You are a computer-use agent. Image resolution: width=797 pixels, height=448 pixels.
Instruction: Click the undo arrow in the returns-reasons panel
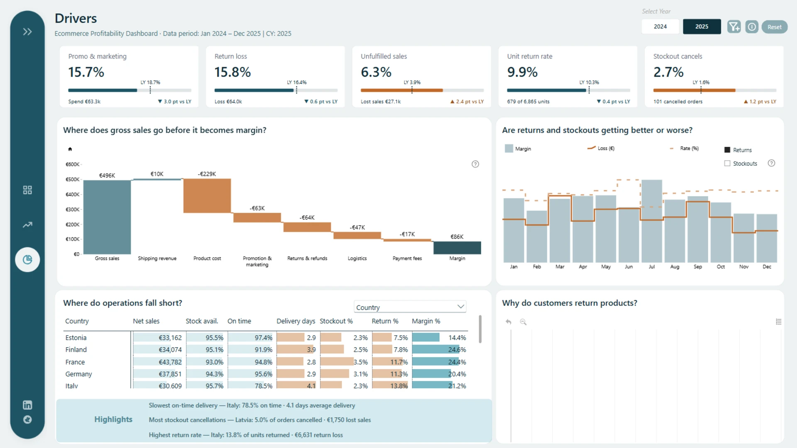click(x=509, y=322)
